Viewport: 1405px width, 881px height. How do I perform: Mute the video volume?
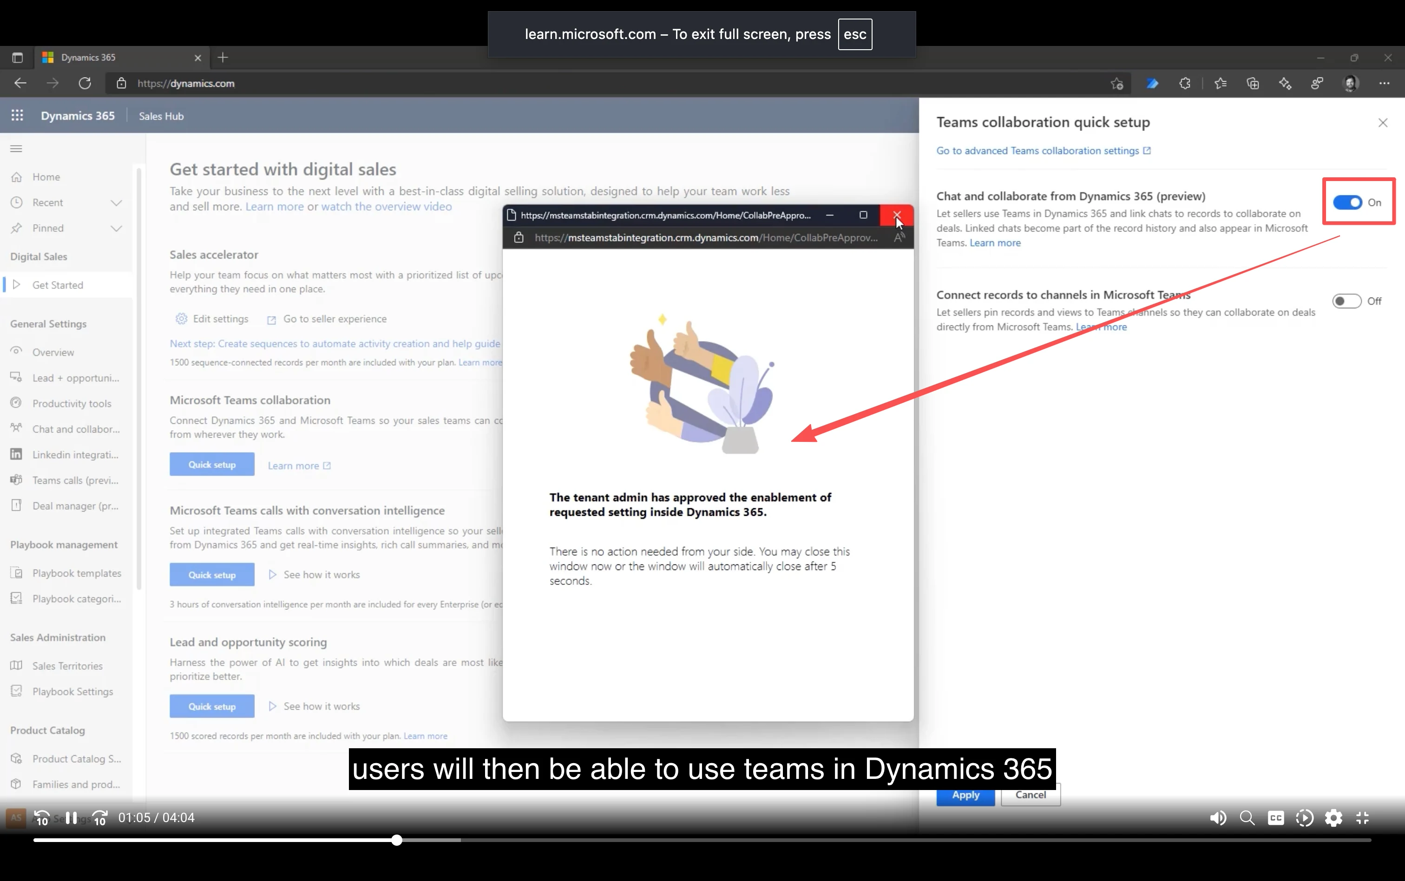[x=1218, y=818]
